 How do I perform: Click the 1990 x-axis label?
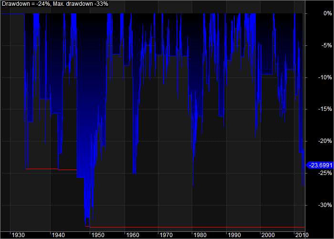[235, 235]
